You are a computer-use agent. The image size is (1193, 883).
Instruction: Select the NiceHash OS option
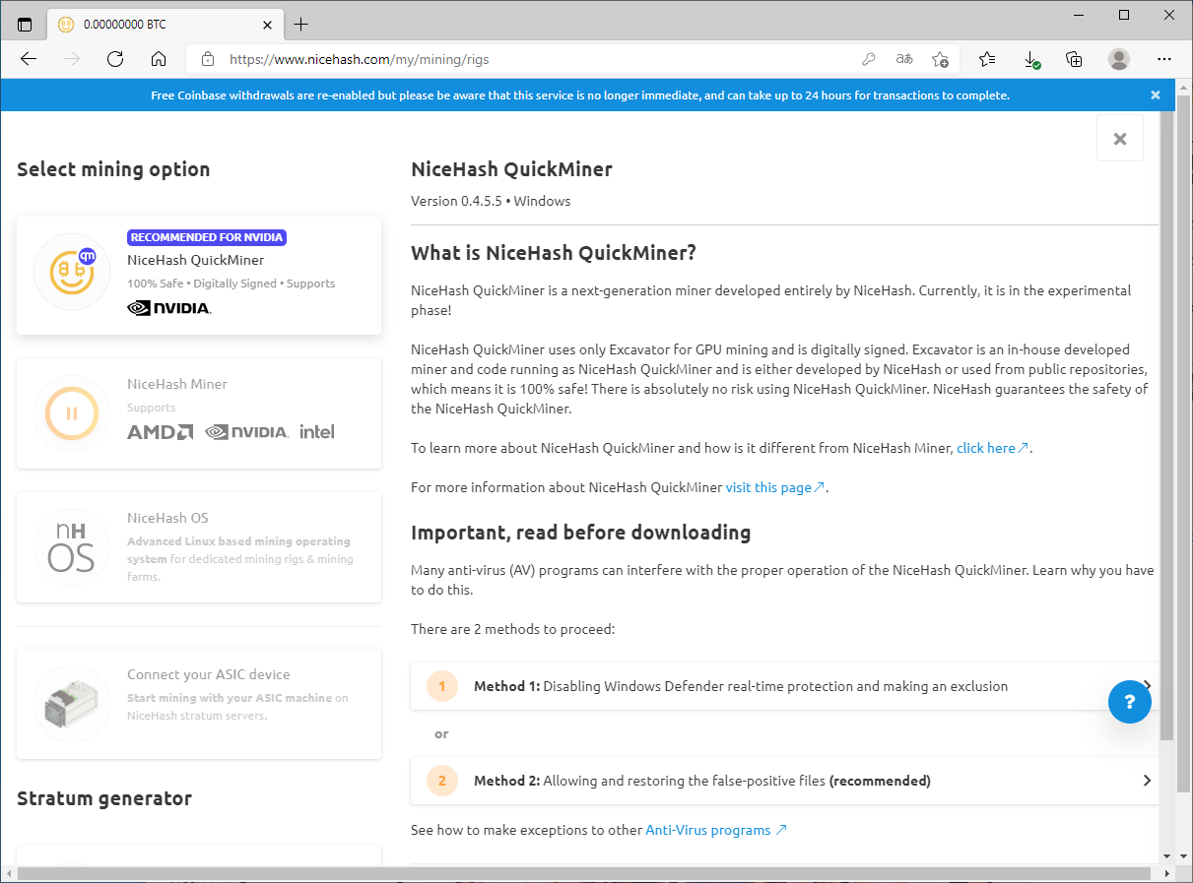[x=199, y=547]
